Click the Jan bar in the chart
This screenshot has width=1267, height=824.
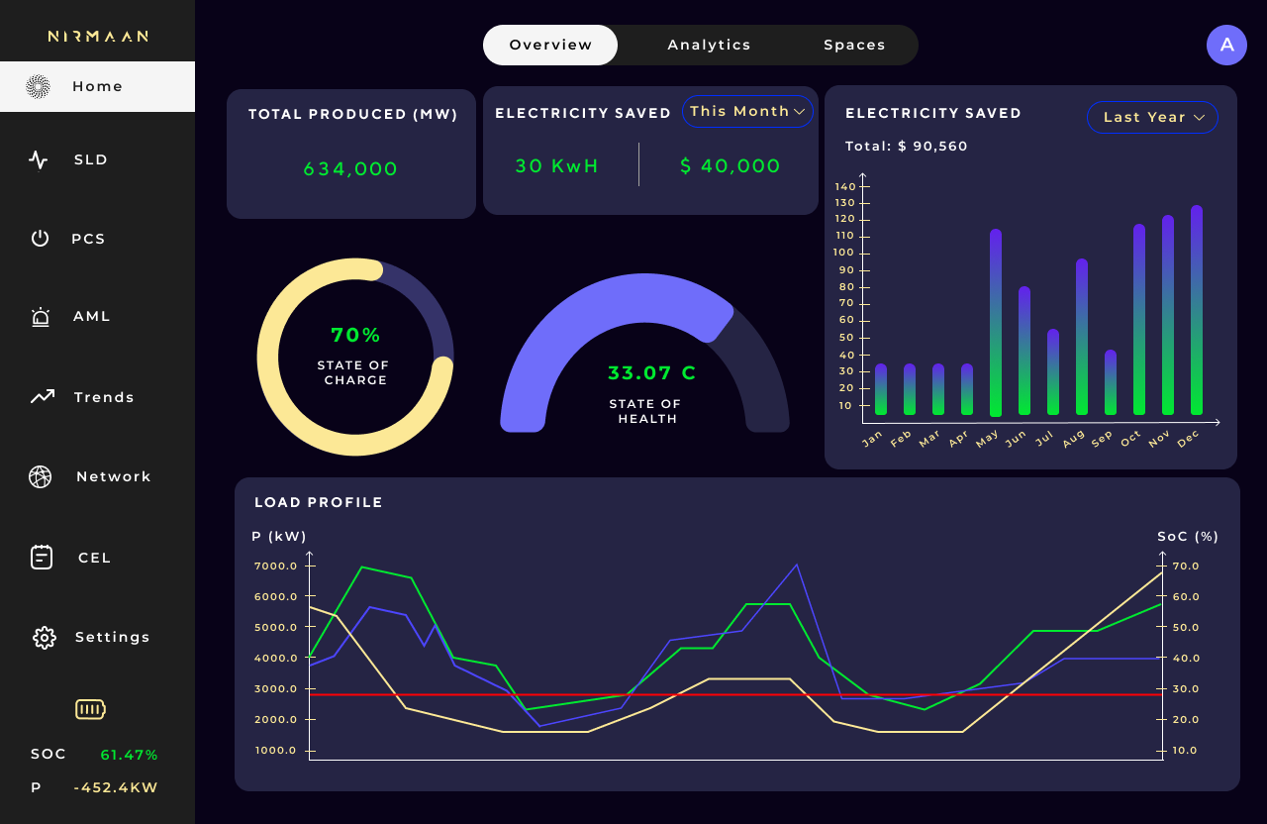(881, 389)
